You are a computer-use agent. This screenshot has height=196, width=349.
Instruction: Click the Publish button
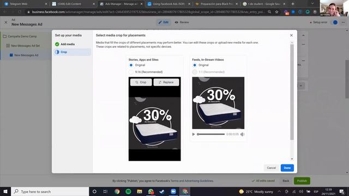point(302,181)
